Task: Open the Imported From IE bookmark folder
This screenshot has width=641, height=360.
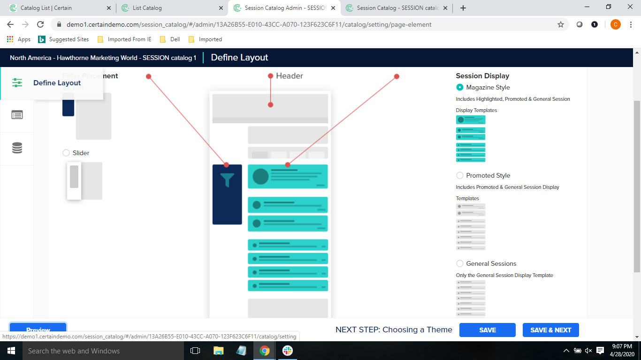Action: [x=124, y=39]
